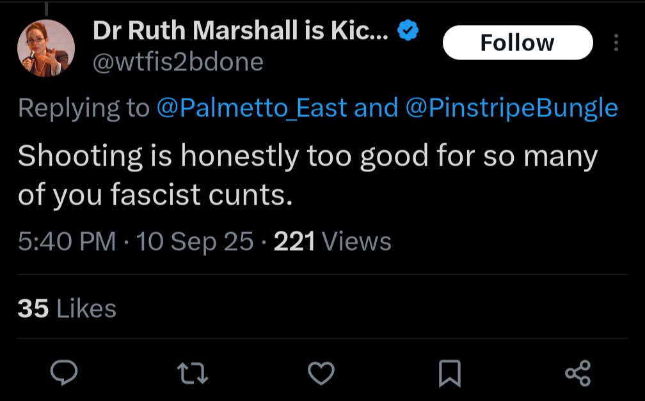Open the @Palmetto_East mention
The height and width of the screenshot is (401, 645).
pos(251,108)
